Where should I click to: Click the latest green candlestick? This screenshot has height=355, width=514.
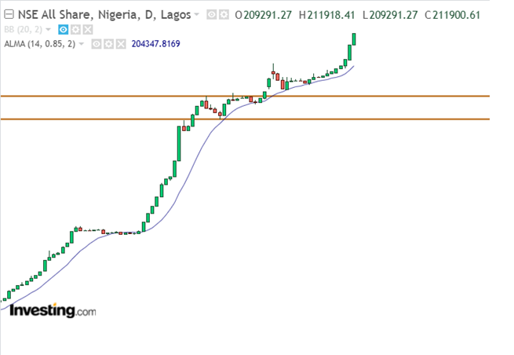355,38
